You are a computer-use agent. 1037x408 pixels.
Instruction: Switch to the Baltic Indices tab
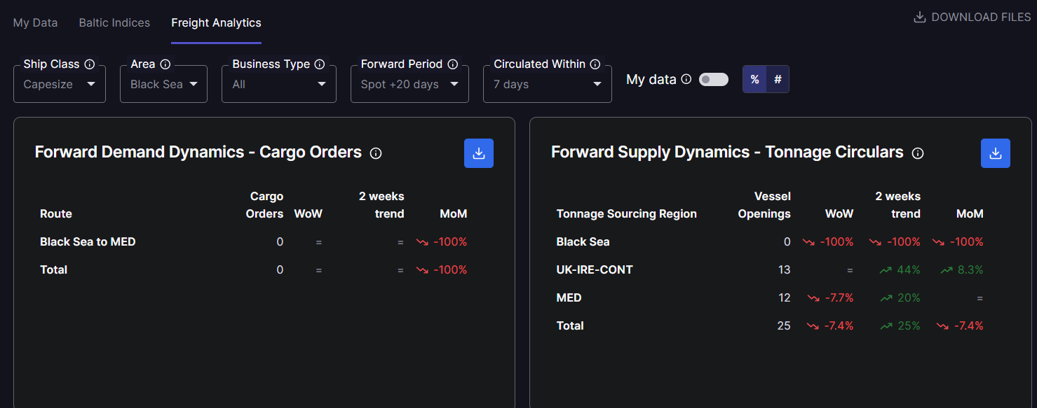tap(114, 22)
